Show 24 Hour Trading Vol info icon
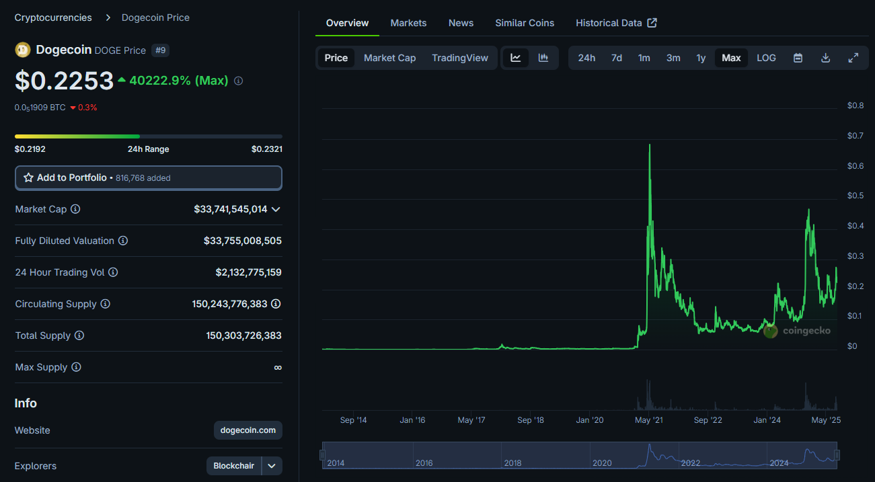This screenshot has height=482, width=875. coord(113,272)
